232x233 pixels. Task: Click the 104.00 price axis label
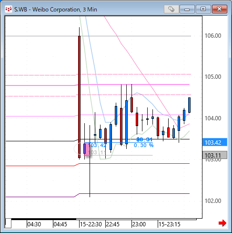(x=213, y=118)
